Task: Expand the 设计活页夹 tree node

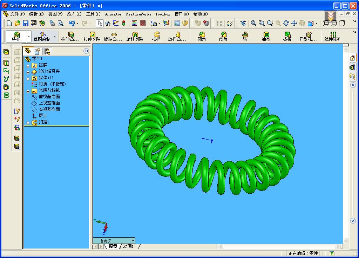Action: tap(28, 72)
